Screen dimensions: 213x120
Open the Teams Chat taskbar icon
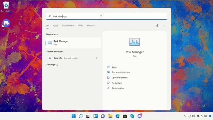[103, 116]
